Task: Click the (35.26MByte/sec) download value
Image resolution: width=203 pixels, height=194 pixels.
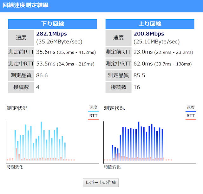Action: pyautogui.click(x=59, y=42)
